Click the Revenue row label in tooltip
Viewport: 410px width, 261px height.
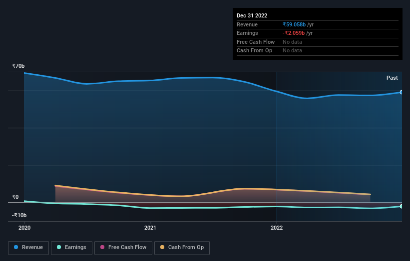(247, 24)
